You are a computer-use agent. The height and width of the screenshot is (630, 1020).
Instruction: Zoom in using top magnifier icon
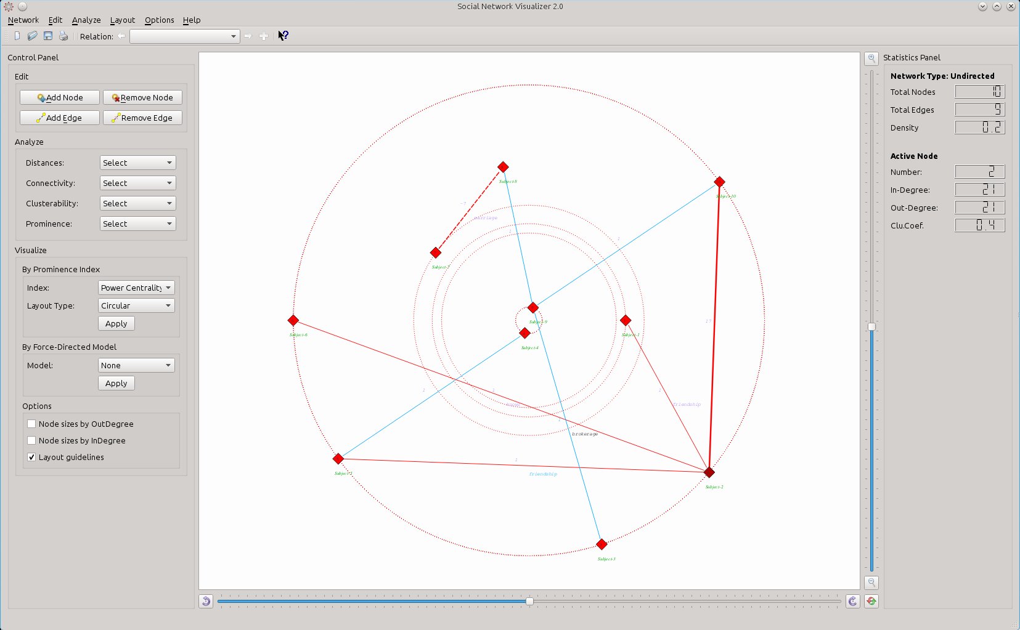tap(871, 59)
